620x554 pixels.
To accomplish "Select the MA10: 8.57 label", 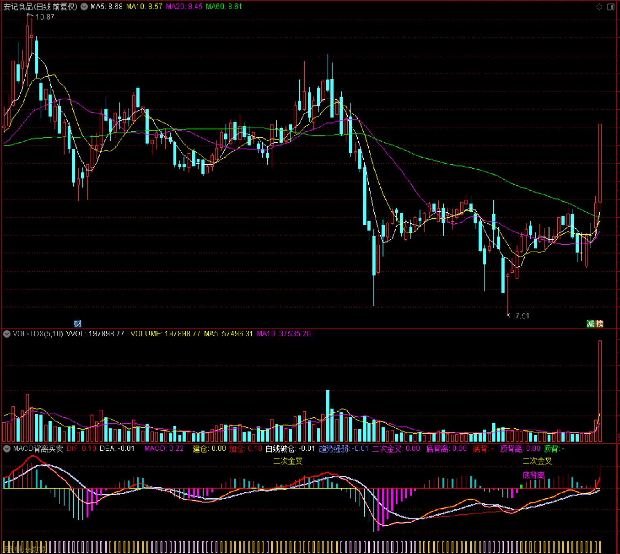I will [144, 7].
